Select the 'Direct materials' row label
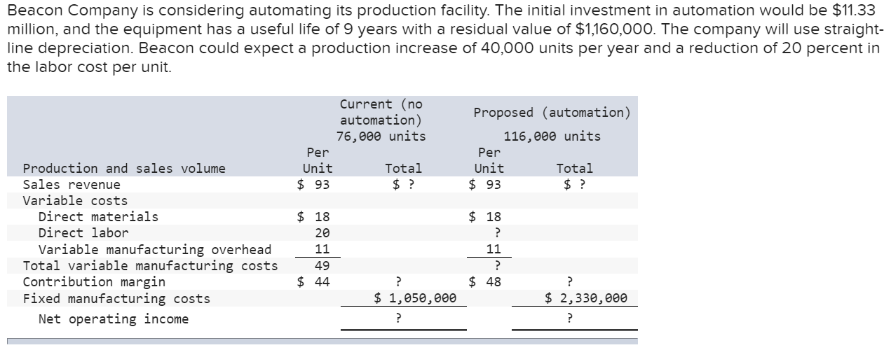Image resolution: width=891 pixels, height=350 pixels. click(x=98, y=217)
